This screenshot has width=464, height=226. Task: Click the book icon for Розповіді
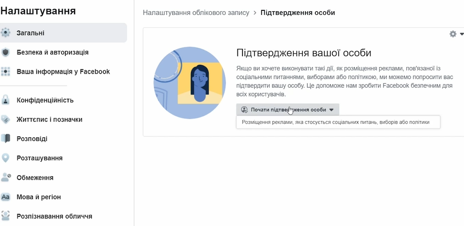coord(5,139)
